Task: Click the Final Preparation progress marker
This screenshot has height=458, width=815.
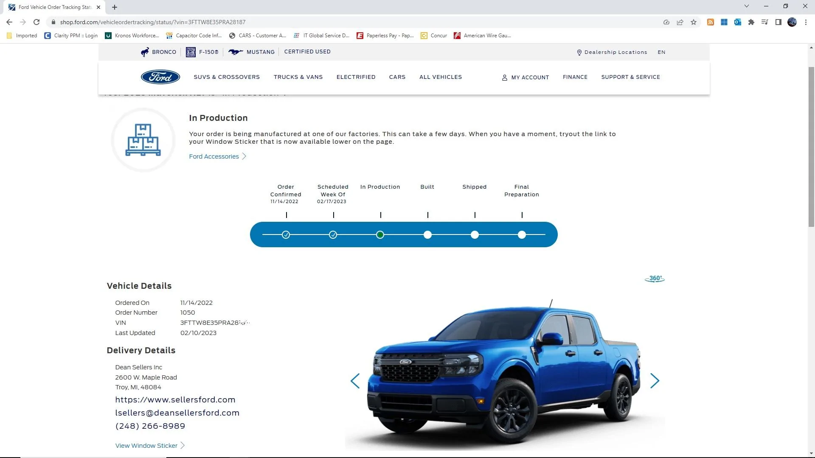Action: (x=522, y=235)
